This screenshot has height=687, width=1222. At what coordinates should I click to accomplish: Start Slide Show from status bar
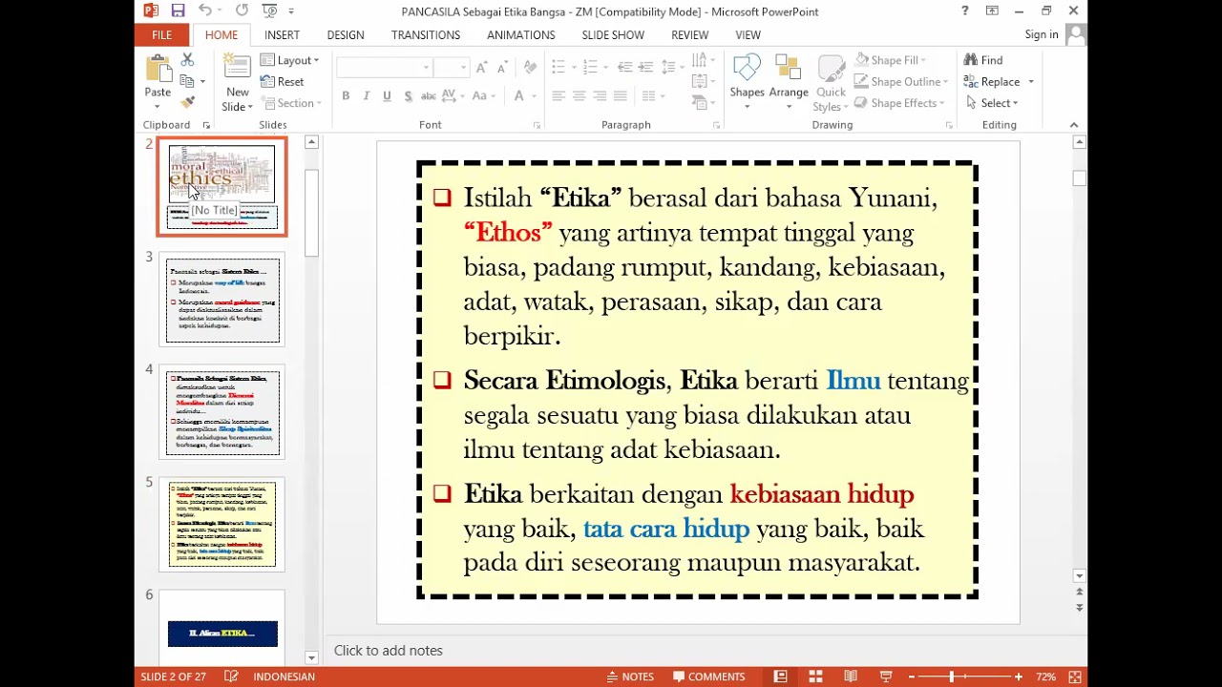[885, 677]
